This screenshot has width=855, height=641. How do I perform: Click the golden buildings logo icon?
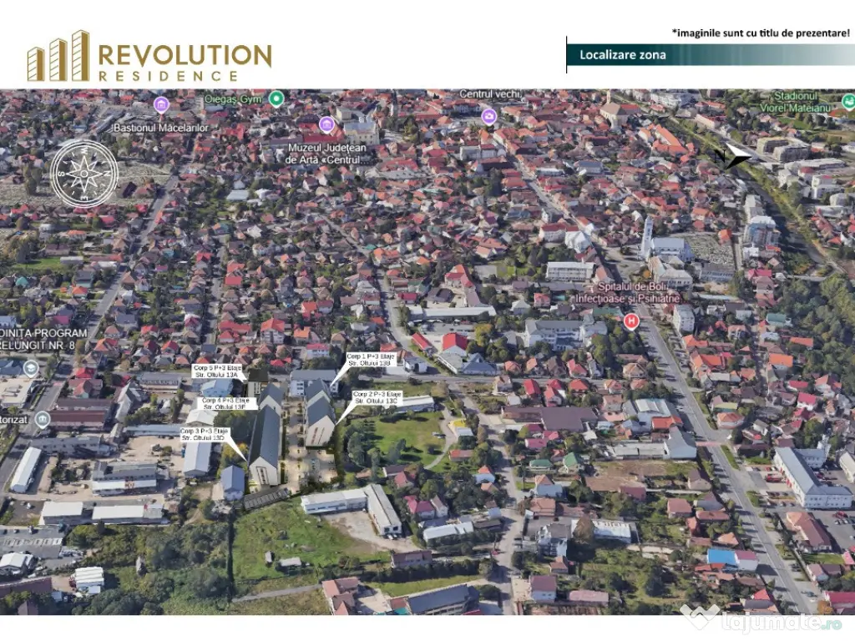pyautogui.click(x=58, y=57)
